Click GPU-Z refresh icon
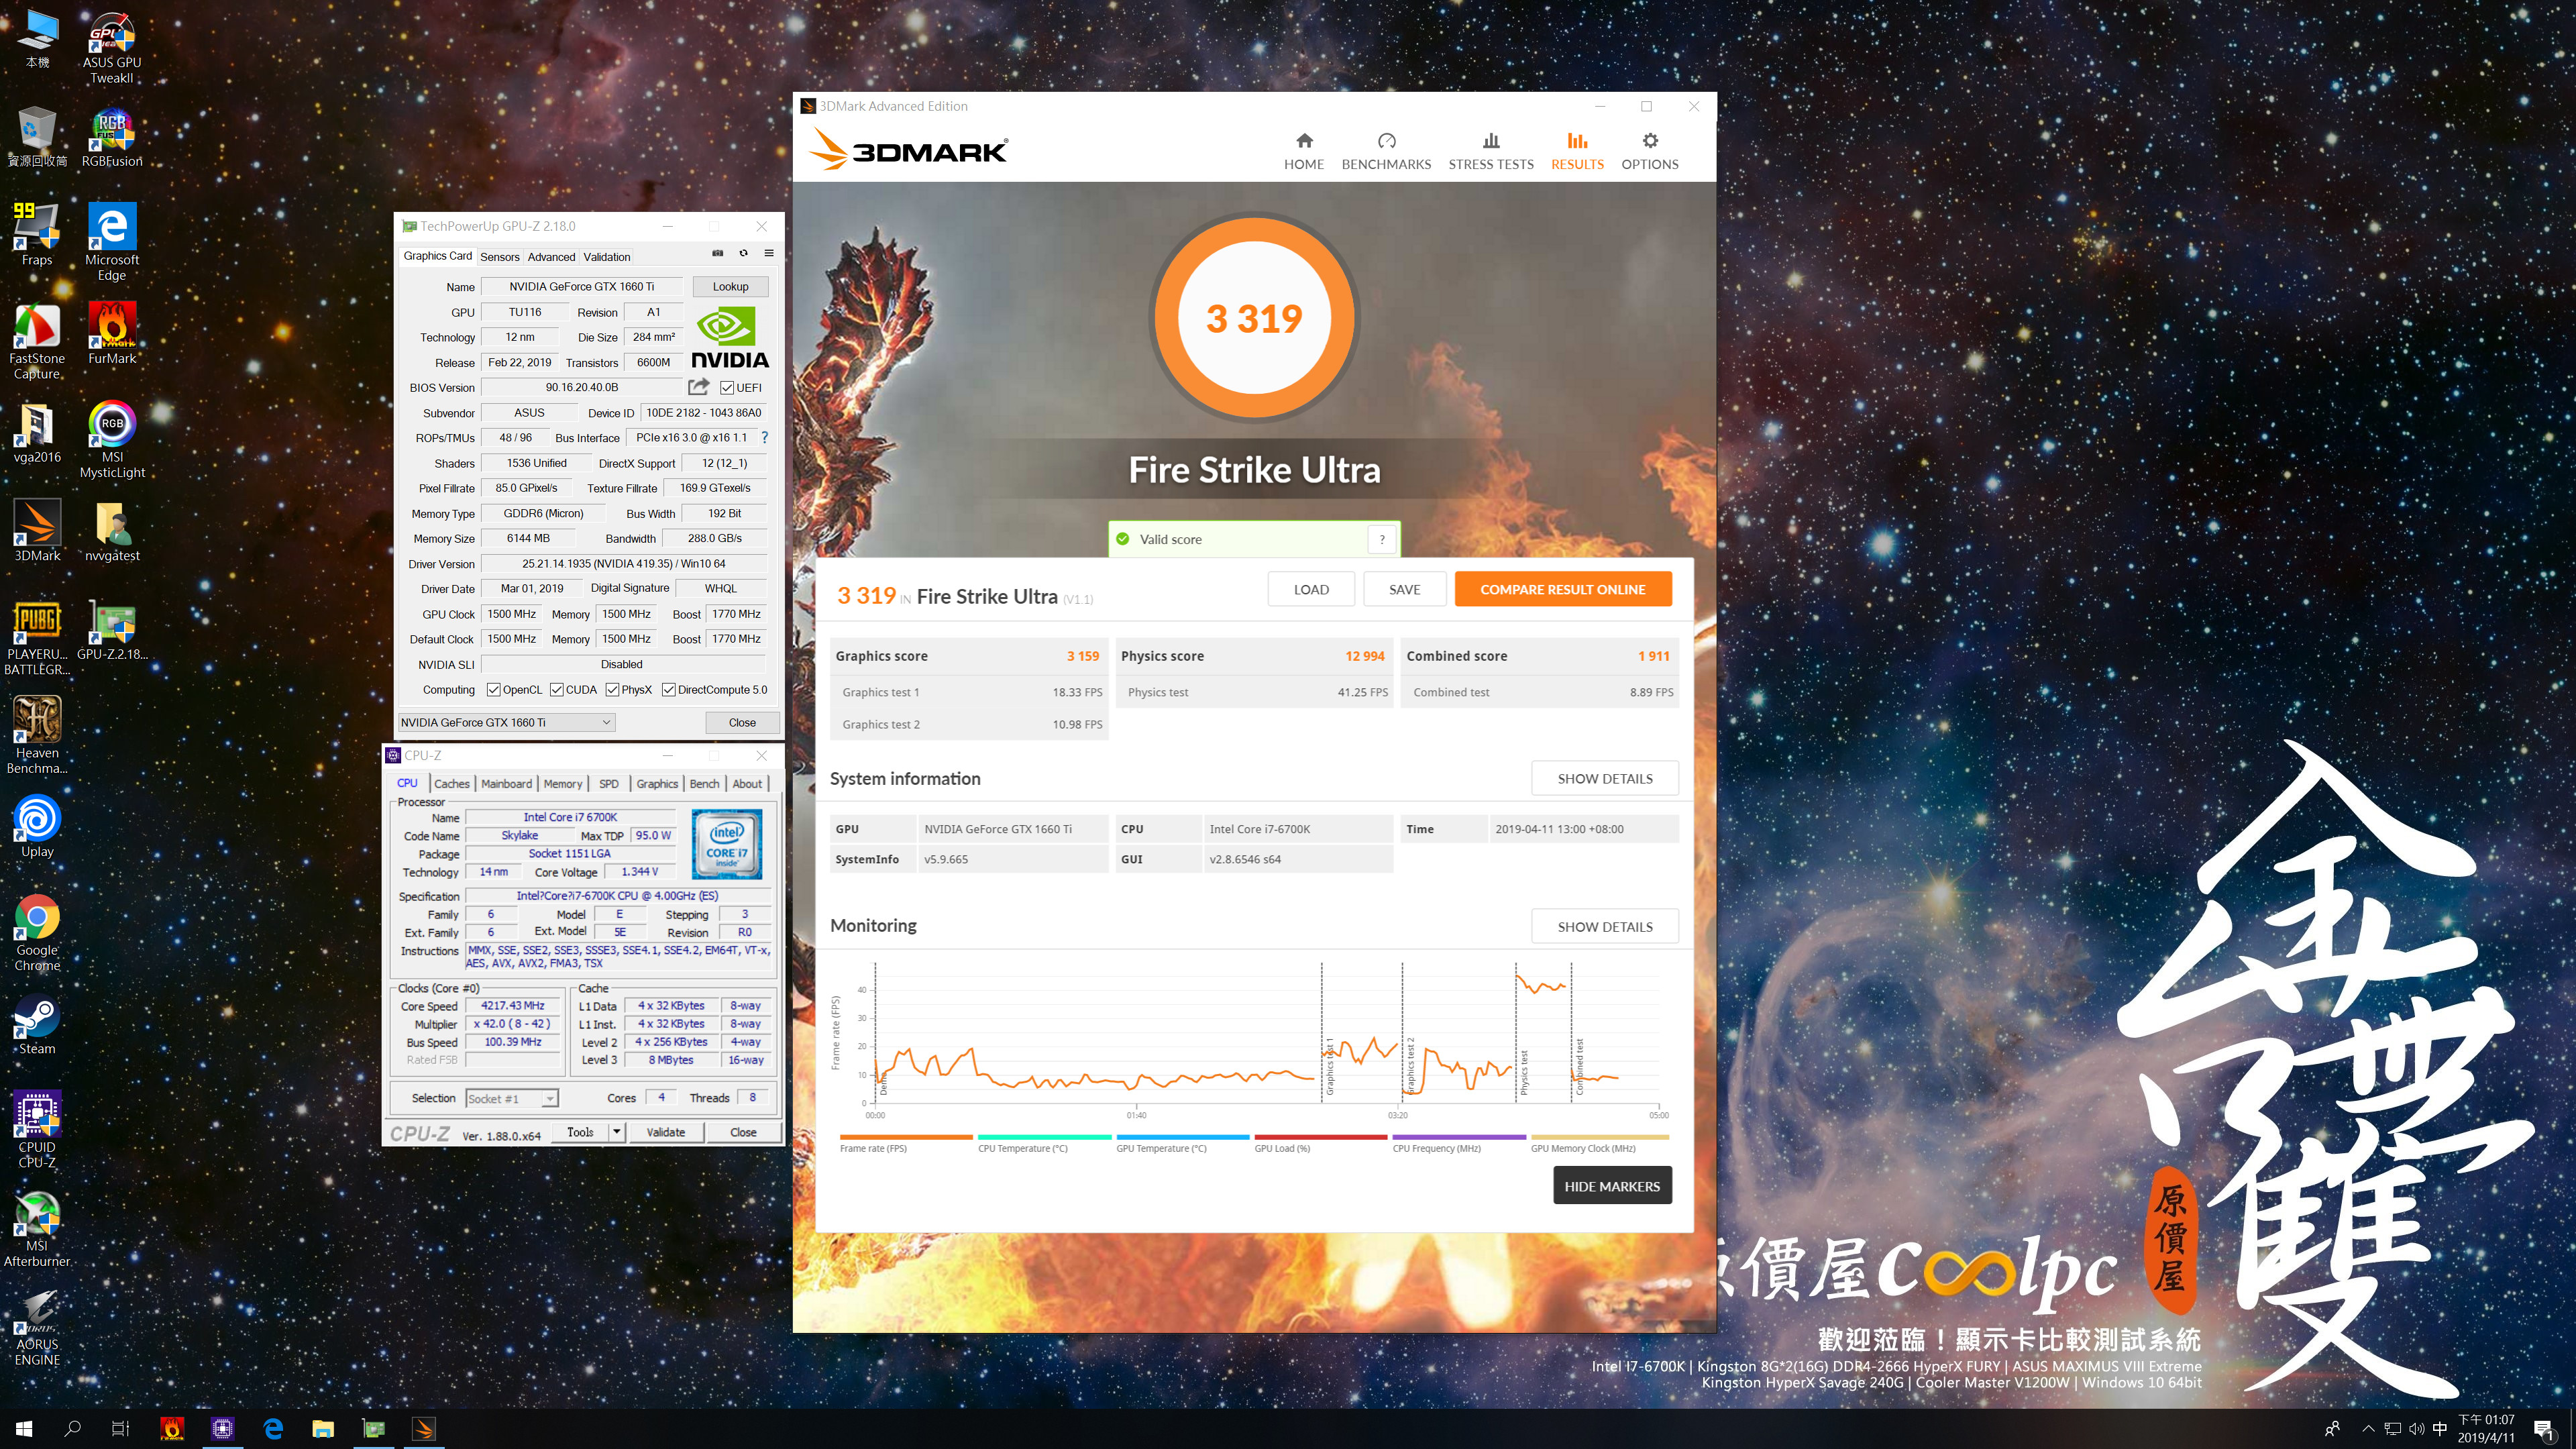 coord(743,253)
